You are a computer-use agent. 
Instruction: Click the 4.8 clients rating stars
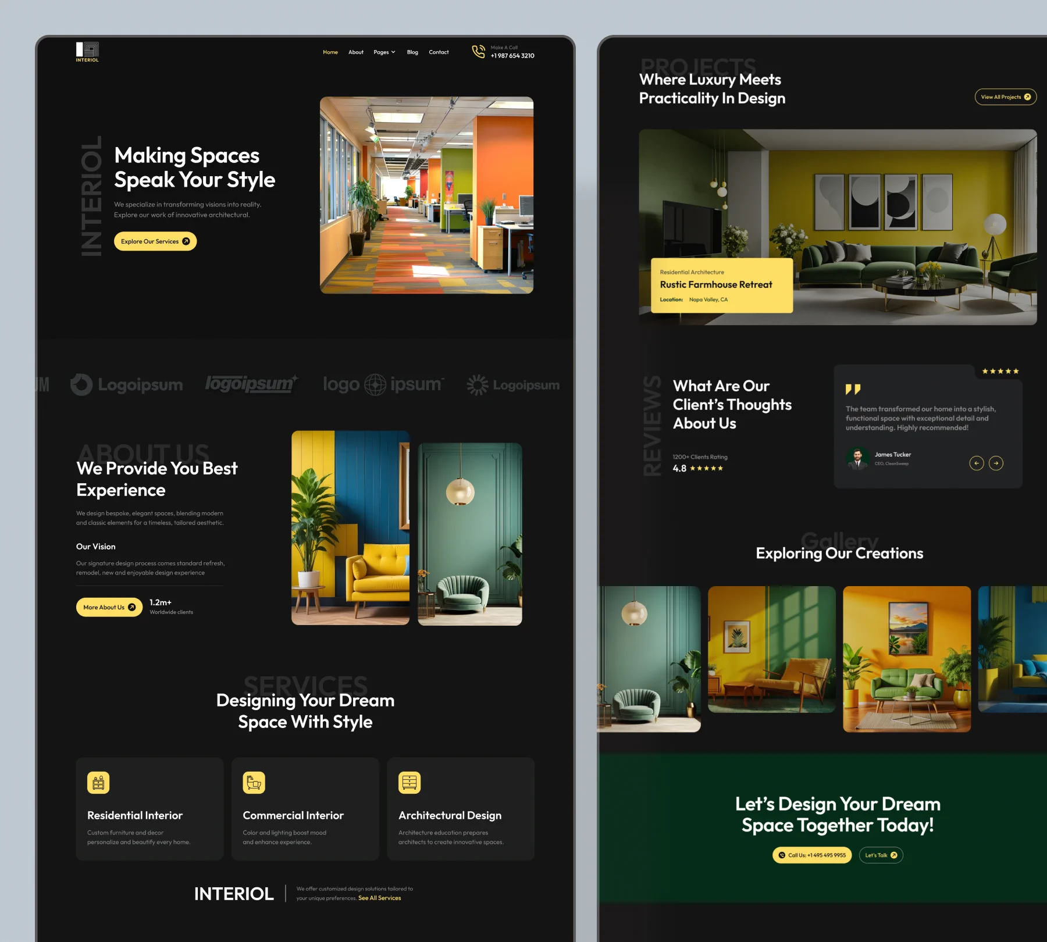[x=706, y=468]
